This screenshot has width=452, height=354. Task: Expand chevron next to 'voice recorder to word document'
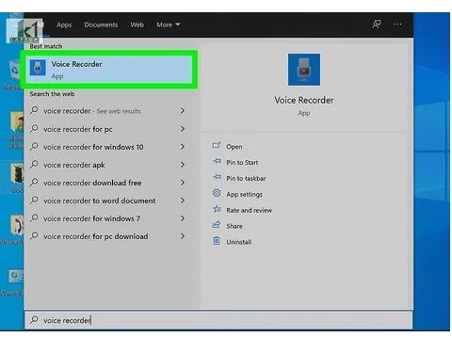click(x=183, y=201)
